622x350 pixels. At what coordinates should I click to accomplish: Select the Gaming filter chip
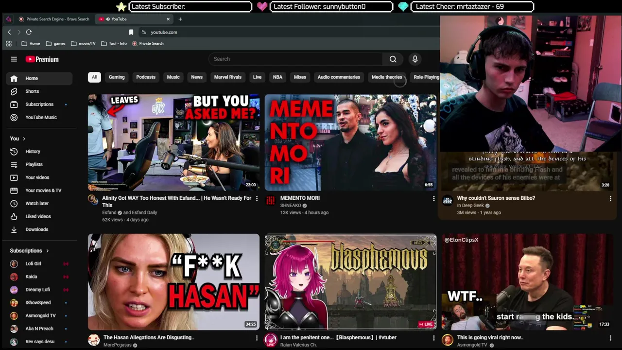117,77
